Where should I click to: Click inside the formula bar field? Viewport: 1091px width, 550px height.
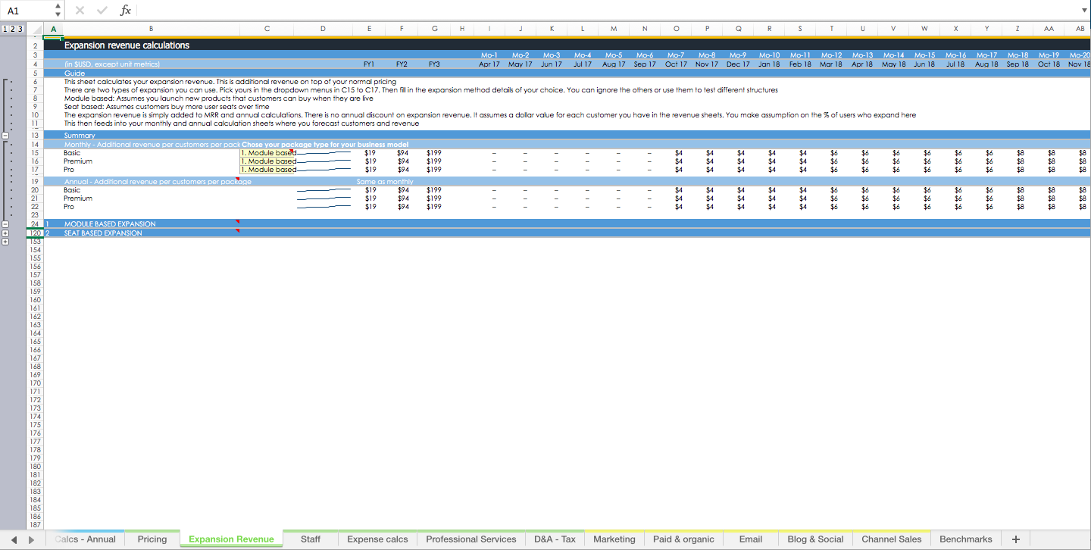[x=606, y=11]
